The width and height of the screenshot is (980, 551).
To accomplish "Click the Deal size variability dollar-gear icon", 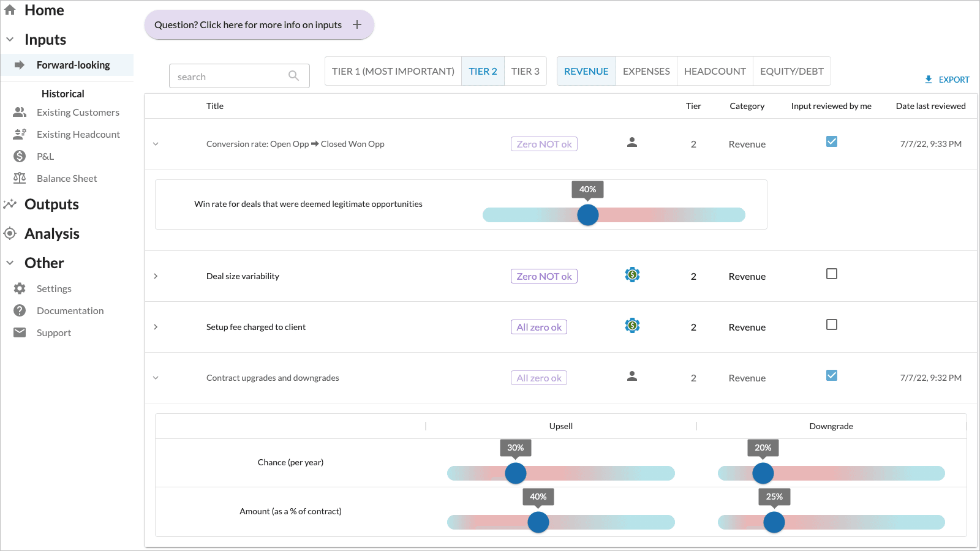I will (632, 275).
